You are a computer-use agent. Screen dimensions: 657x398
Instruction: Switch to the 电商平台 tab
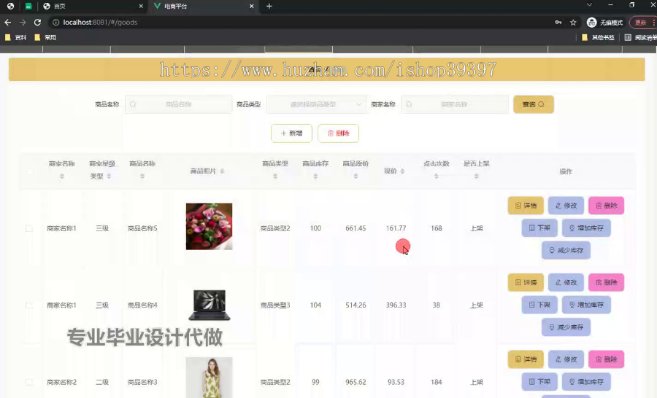(203, 6)
